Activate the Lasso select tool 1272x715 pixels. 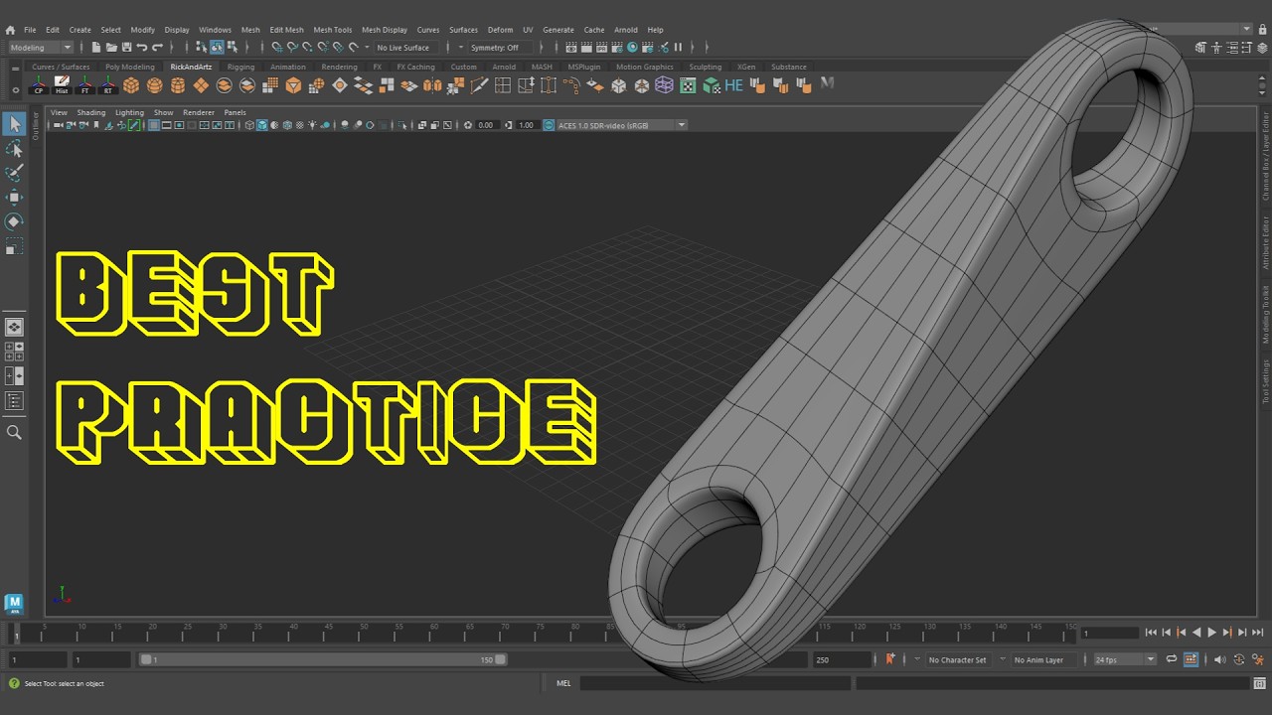[14, 149]
